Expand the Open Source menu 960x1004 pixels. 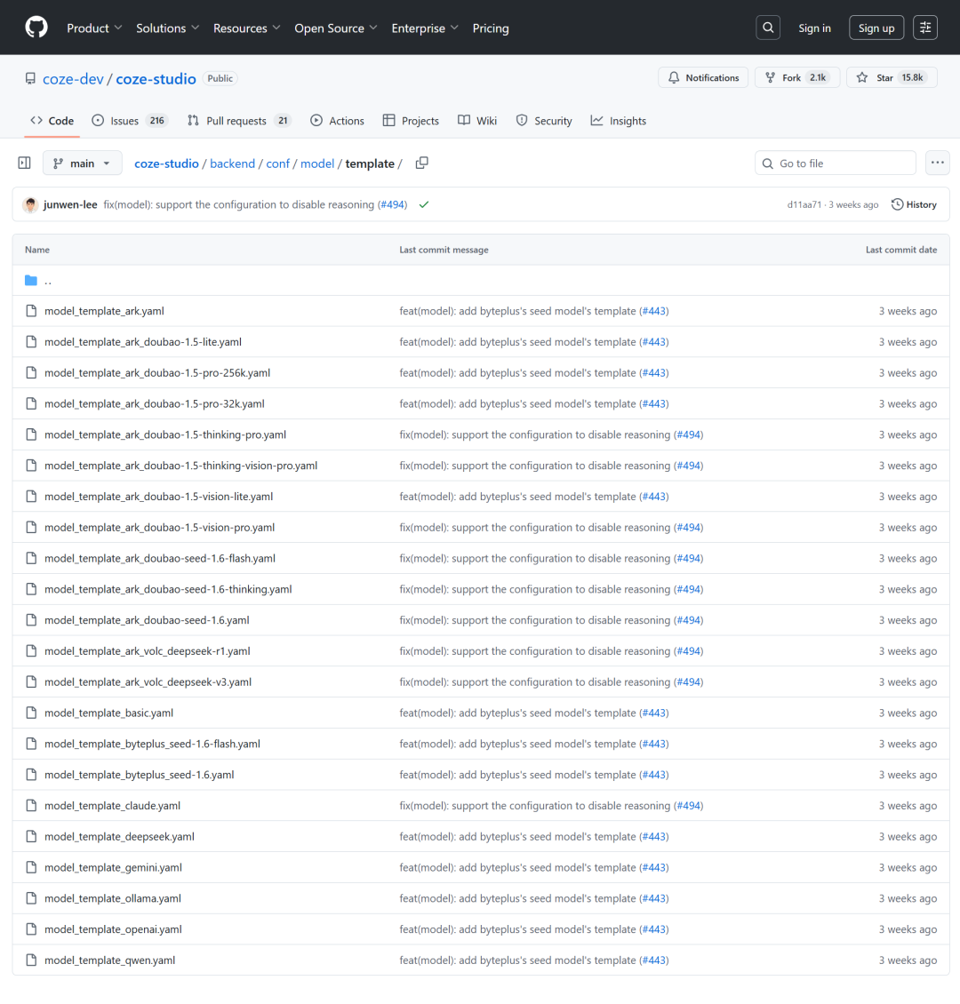[x=336, y=28]
